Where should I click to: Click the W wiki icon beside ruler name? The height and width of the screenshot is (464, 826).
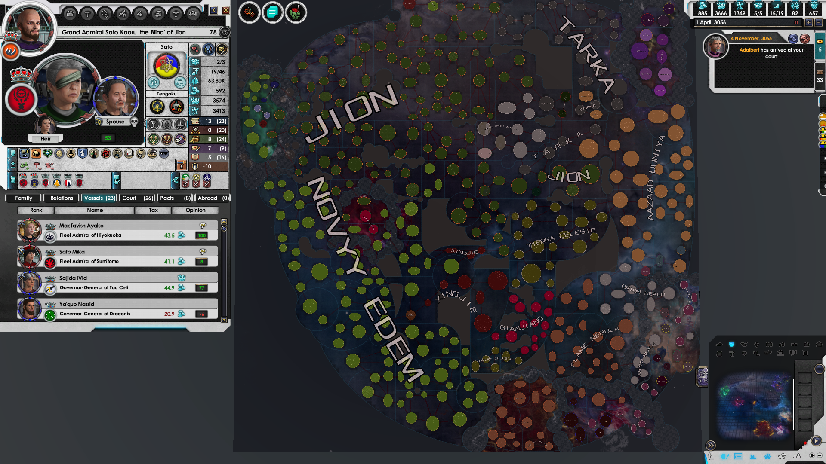[225, 32]
